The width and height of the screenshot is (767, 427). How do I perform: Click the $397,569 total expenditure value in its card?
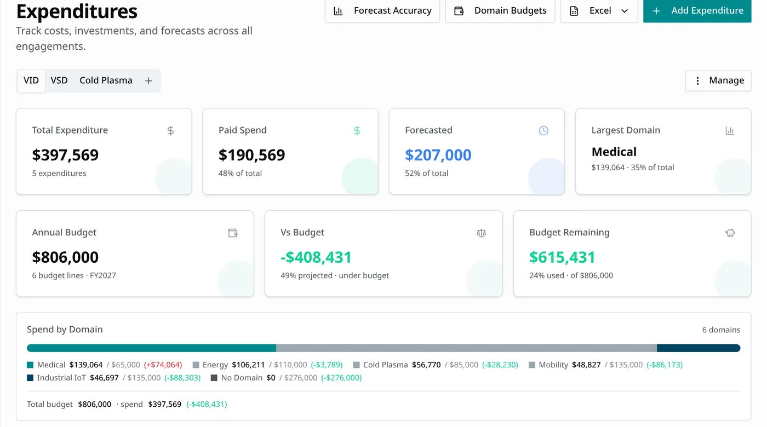point(65,155)
